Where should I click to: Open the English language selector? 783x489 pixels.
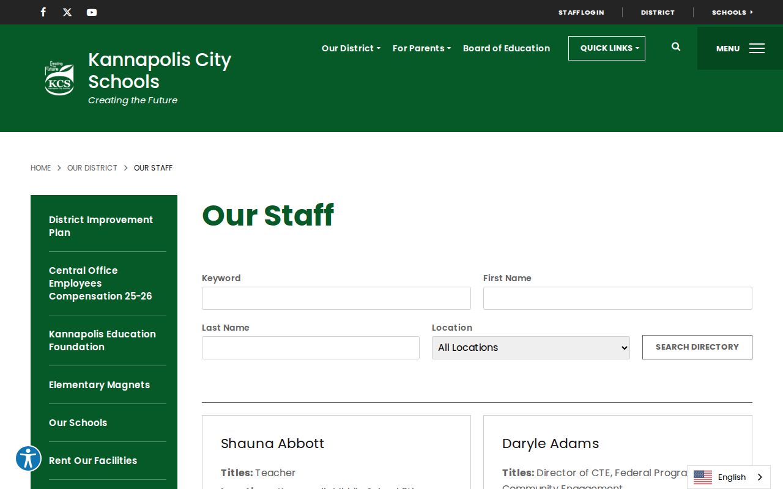[729, 477]
